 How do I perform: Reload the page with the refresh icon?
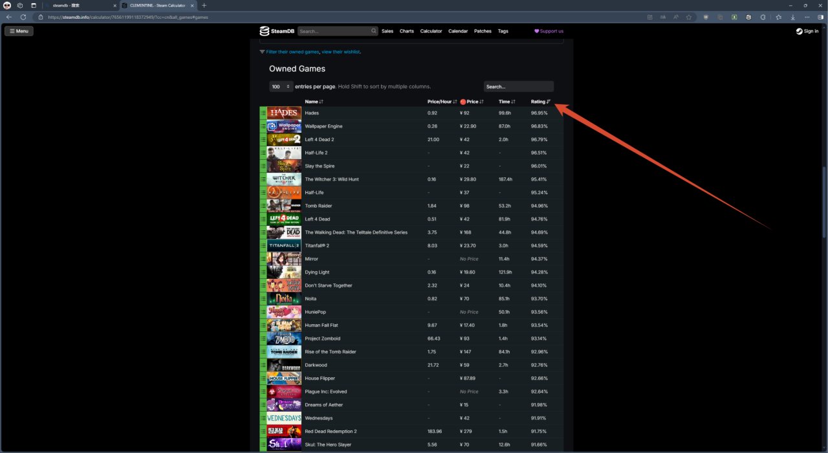click(23, 17)
